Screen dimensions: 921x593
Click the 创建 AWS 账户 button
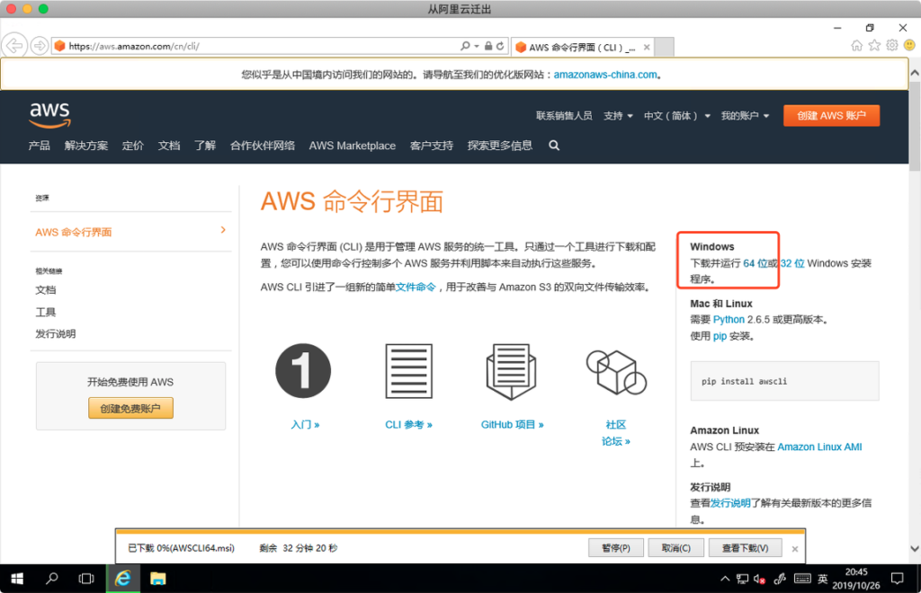pyautogui.click(x=831, y=116)
